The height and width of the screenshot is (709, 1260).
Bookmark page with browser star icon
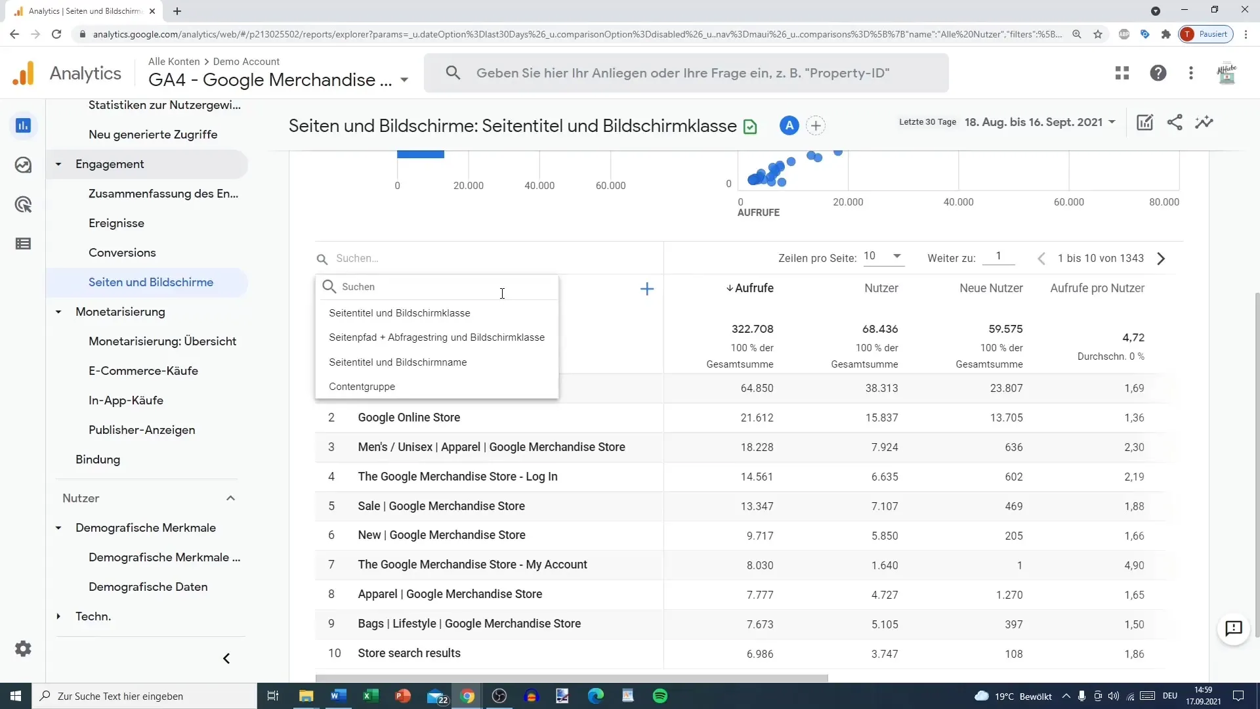pos(1098,34)
